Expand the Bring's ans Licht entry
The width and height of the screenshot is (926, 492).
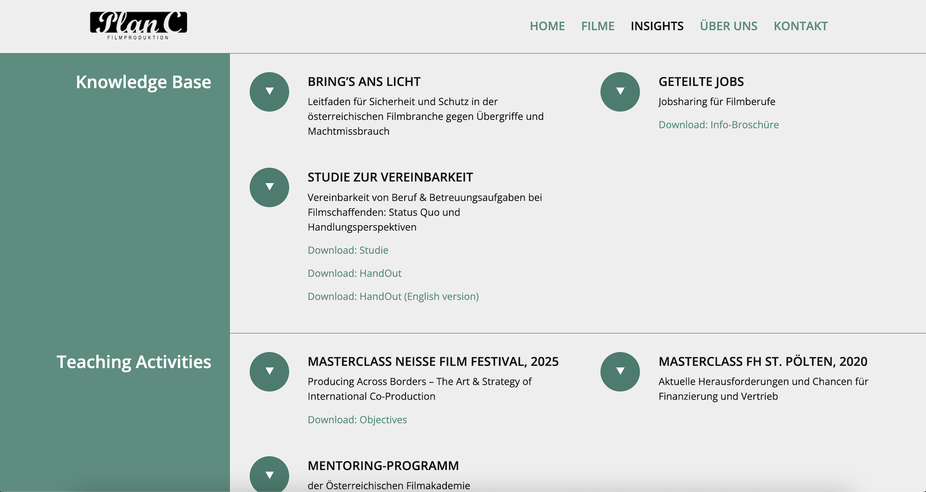tap(269, 92)
